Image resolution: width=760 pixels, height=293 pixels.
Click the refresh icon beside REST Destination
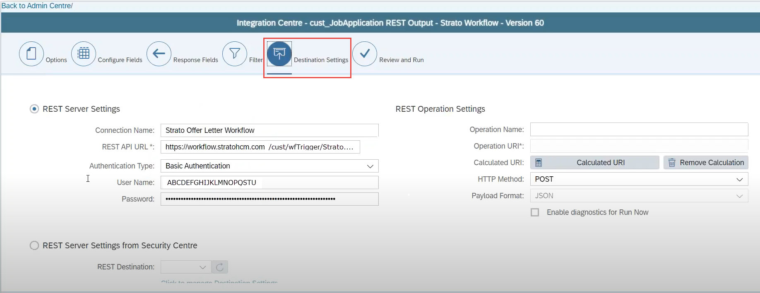pyautogui.click(x=220, y=267)
